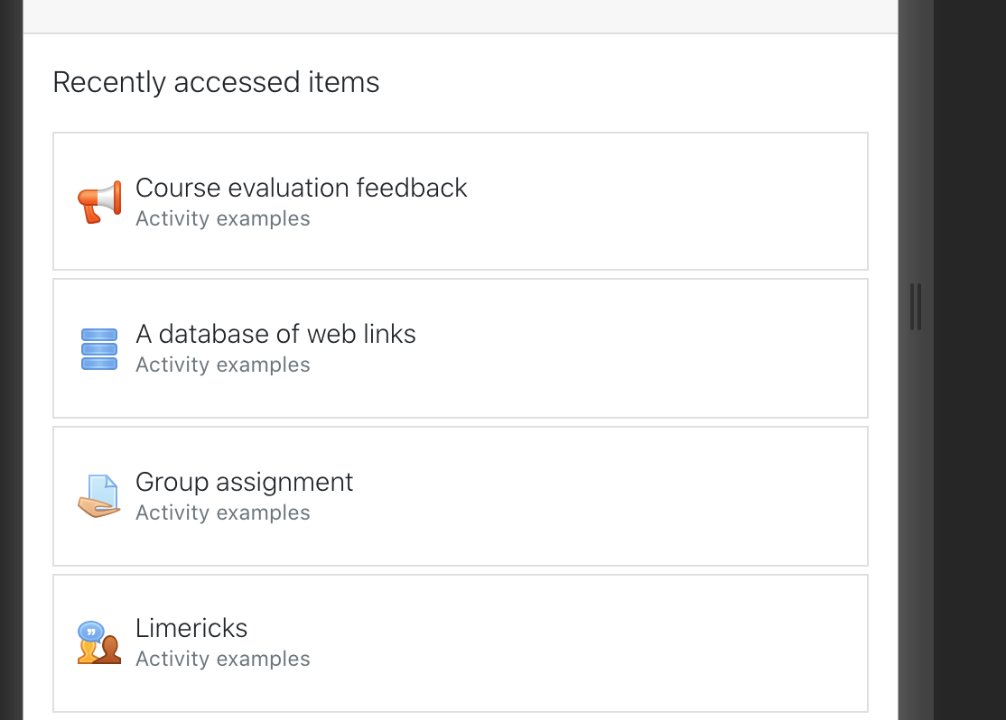Click Activity examples under Course evaluation feedback
The width and height of the screenshot is (1006, 720).
223,218
